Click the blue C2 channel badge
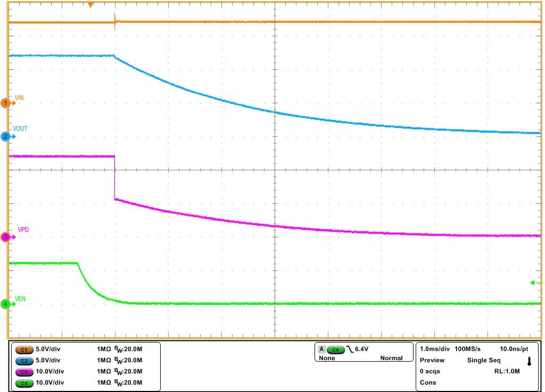545x392 pixels. [23, 361]
